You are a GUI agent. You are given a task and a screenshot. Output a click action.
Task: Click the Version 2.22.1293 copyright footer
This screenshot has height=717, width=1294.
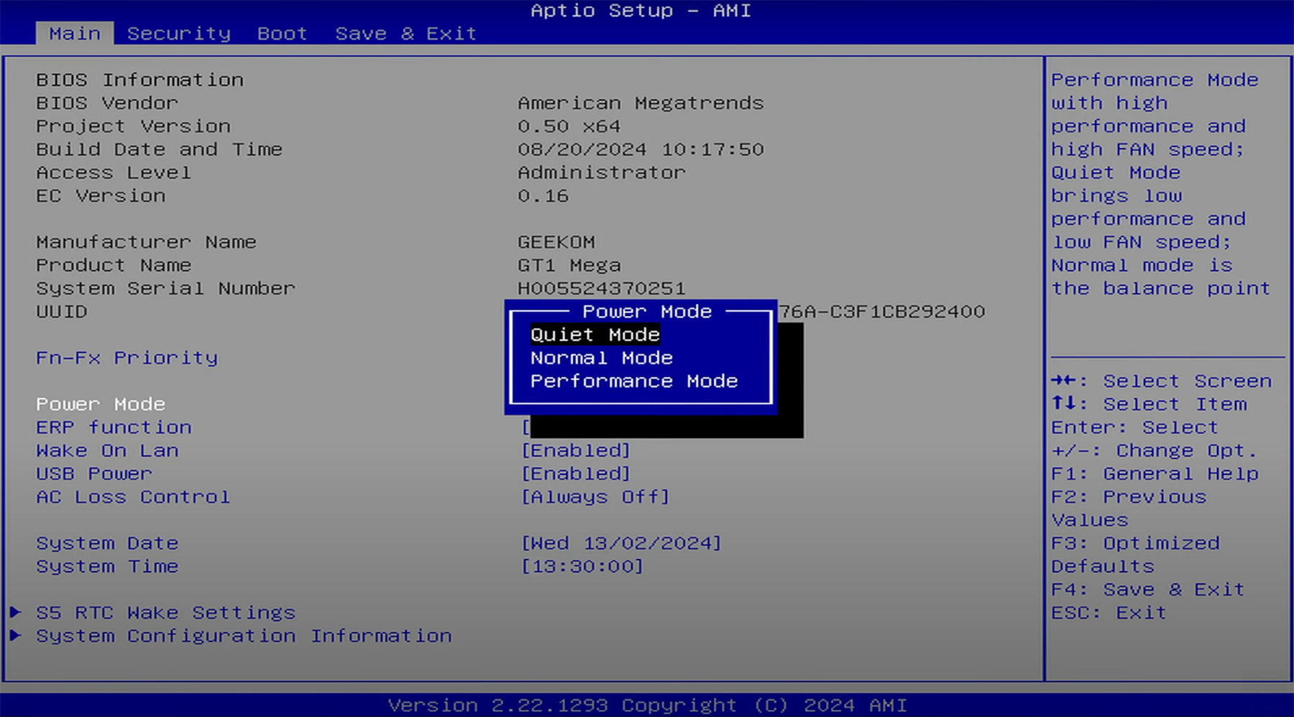pyautogui.click(x=647, y=706)
